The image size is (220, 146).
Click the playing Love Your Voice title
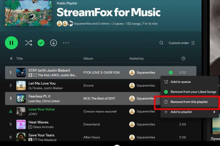(42, 109)
